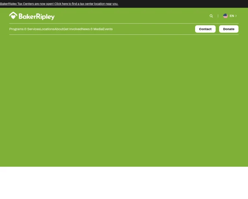
Task: Click the vertical divider beside the search icon
Action: pos(218,16)
